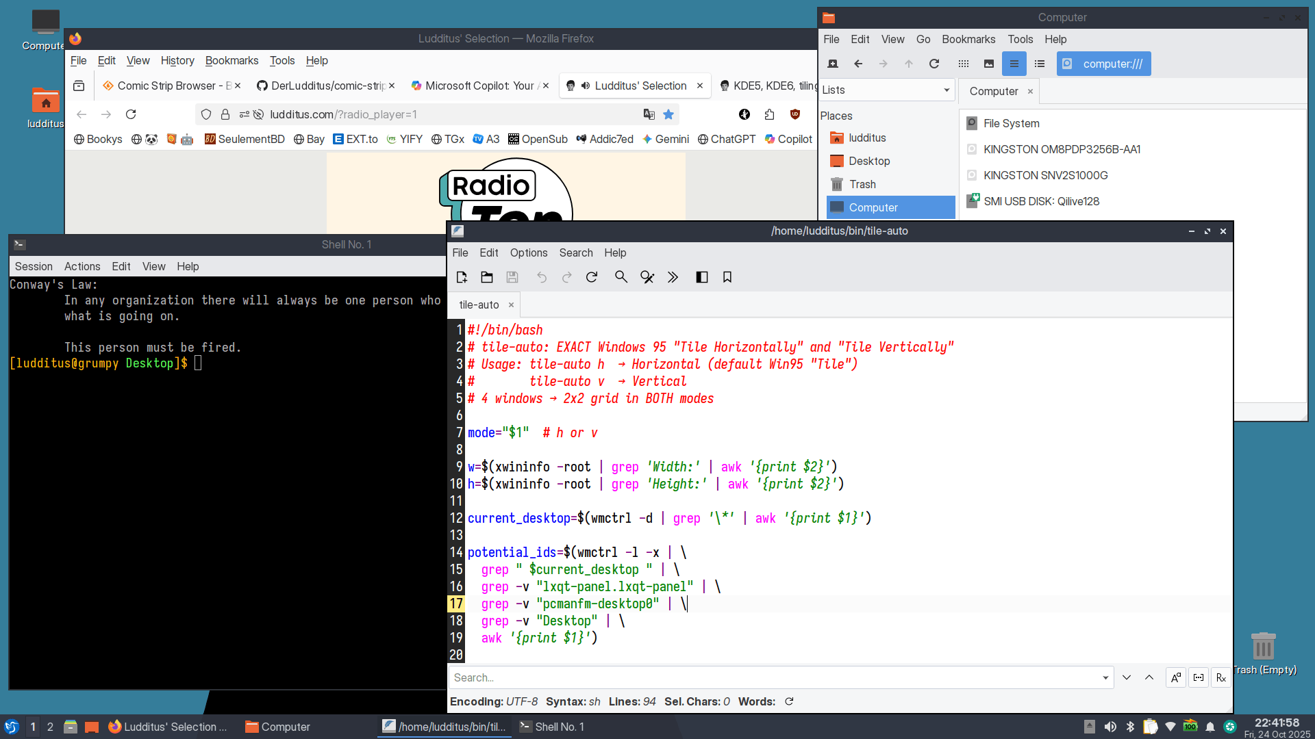Toggle match case in search bar
The height and width of the screenshot is (739, 1315).
point(1175,677)
